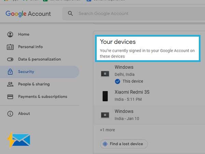Click the Find a lost device button
Screen dimensions: 205x154
click(x=124, y=144)
